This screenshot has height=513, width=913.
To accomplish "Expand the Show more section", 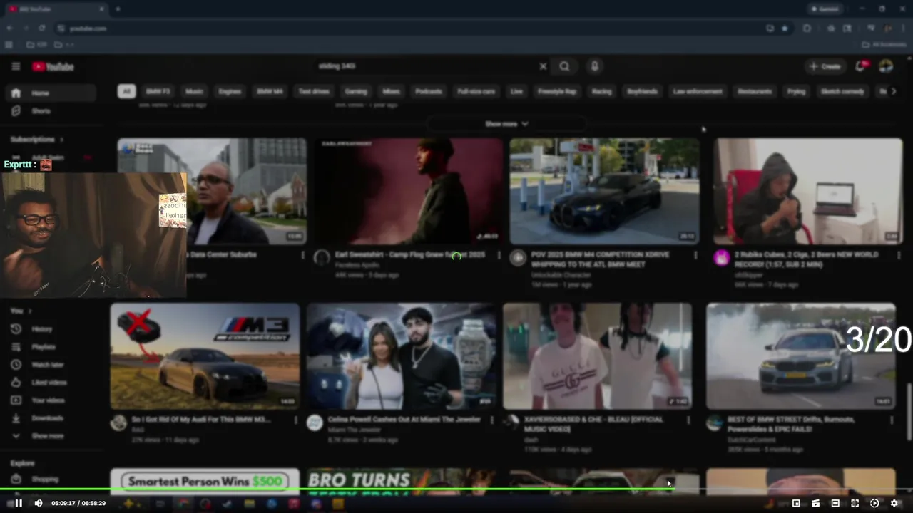I will coord(506,124).
